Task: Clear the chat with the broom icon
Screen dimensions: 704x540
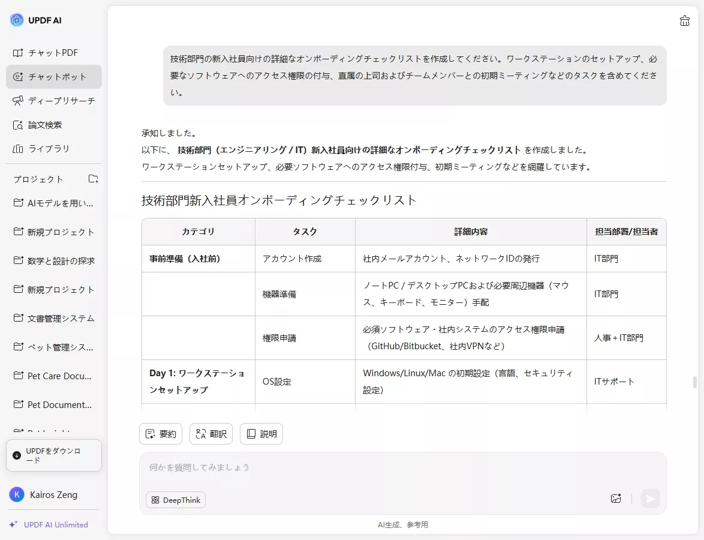Action: 684,20
